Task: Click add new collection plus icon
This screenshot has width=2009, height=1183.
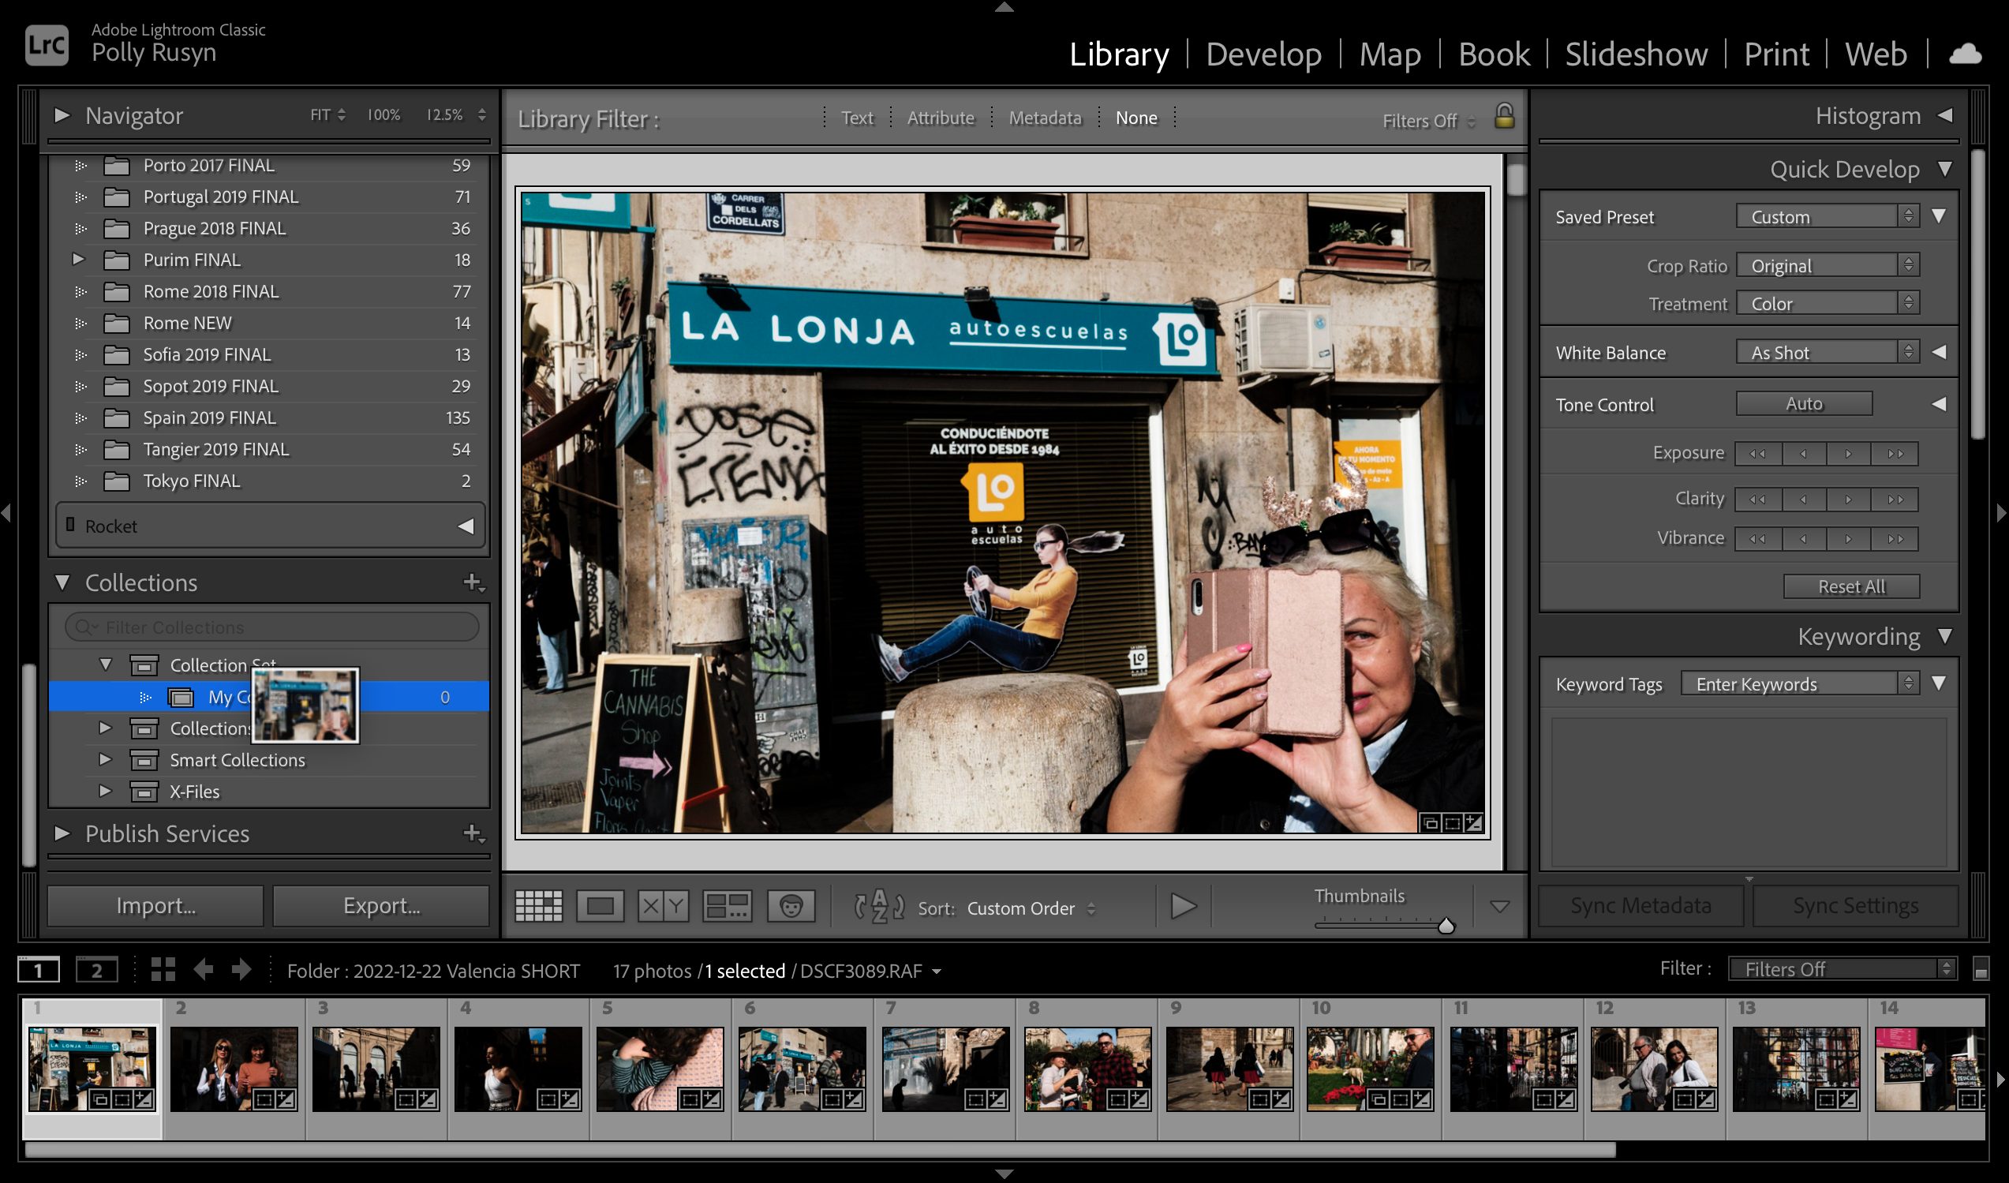Action: point(473,582)
